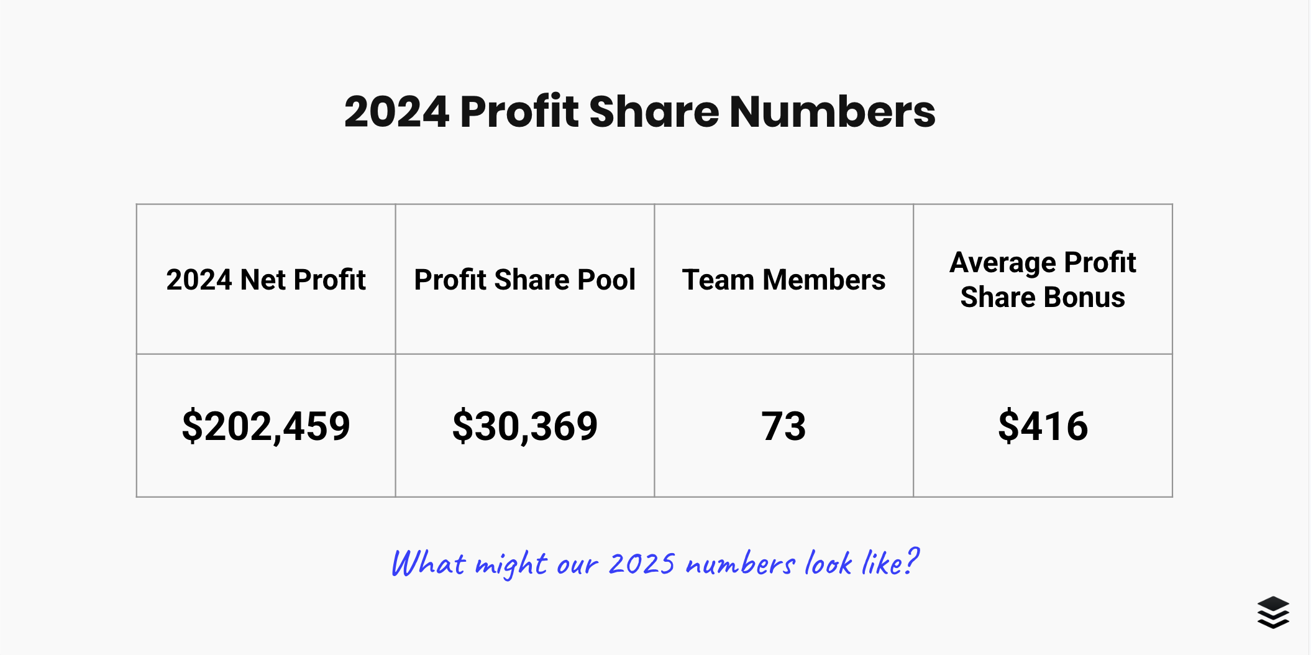
Task: Select the team members count 73
Action: point(783,426)
